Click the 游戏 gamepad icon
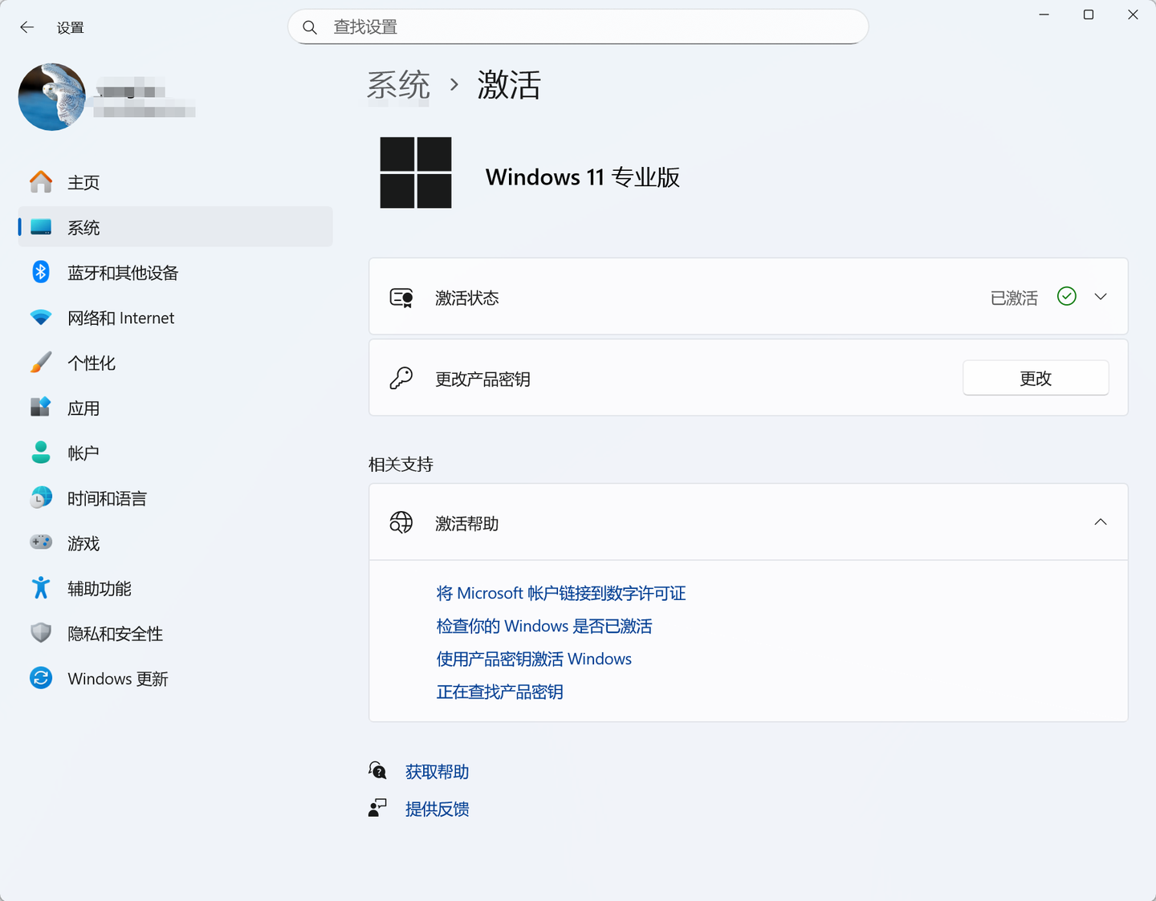Image resolution: width=1156 pixels, height=901 pixels. tap(41, 543)
